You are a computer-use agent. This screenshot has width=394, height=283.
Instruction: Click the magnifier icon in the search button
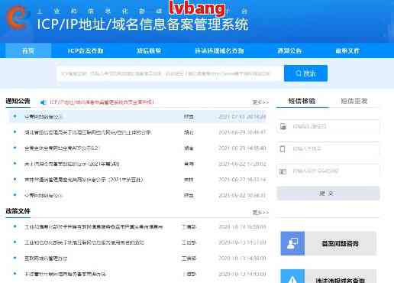click(x=299, y=73)
